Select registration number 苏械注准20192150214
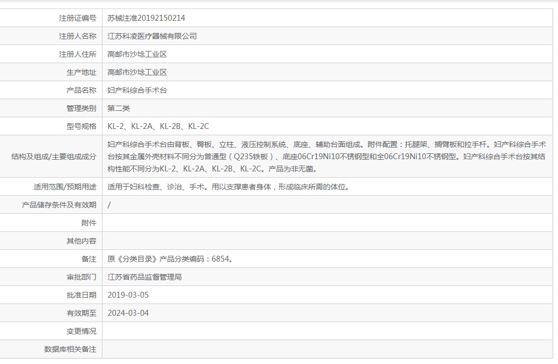This screenshot has width=558, height=364. tap(146, 18)
